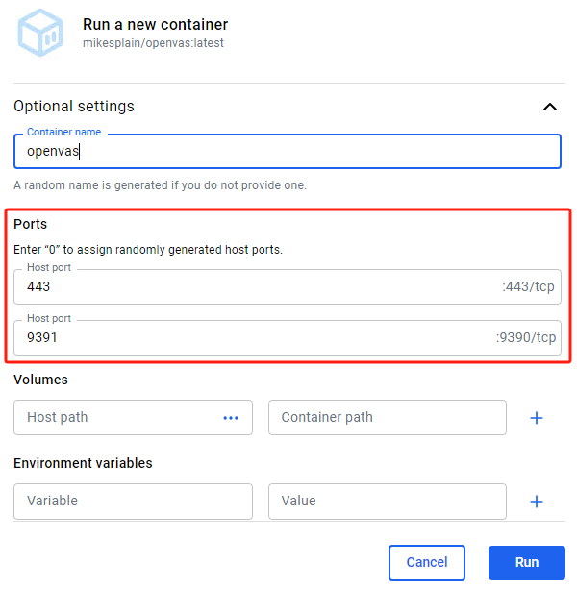Click the Run a new container title
This screenshot has height=589, width=577.
[x=156, y=24]
